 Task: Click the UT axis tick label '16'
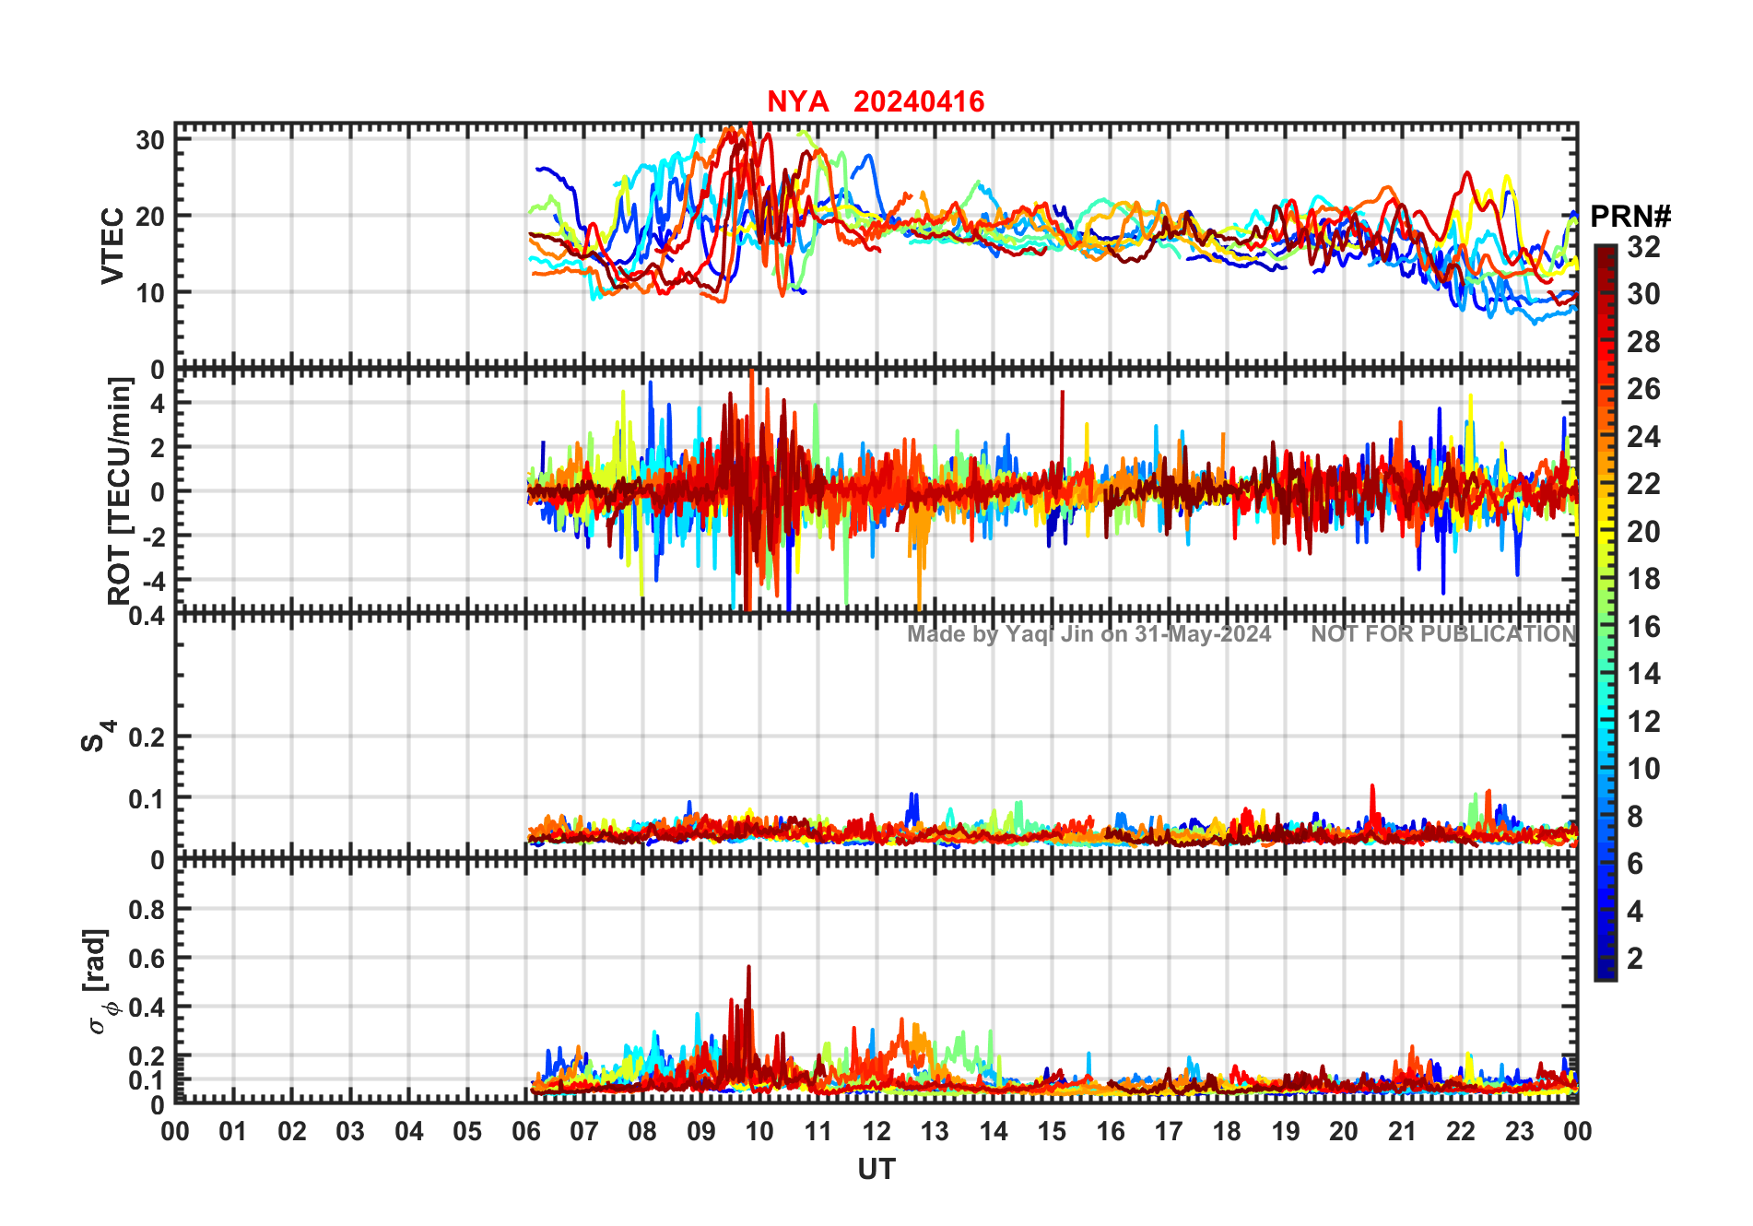pyautogui.click(x=1111, y=1131)
